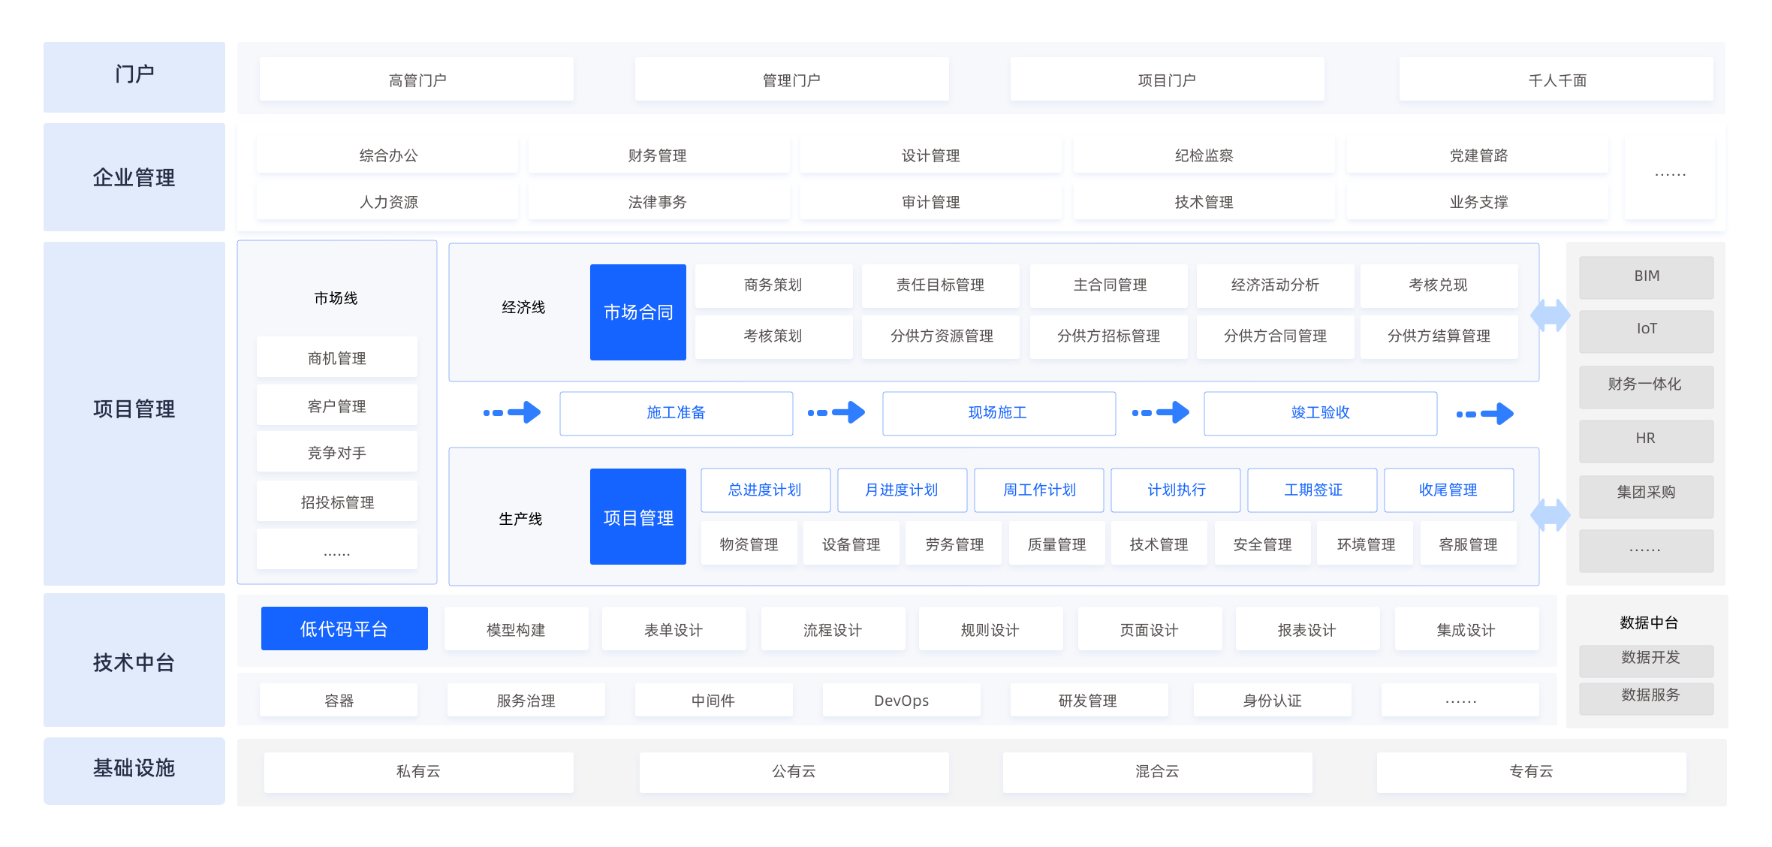Select the 管理门户 box
The width and height of the screenshot is (1772, 847).
[791, 80]
